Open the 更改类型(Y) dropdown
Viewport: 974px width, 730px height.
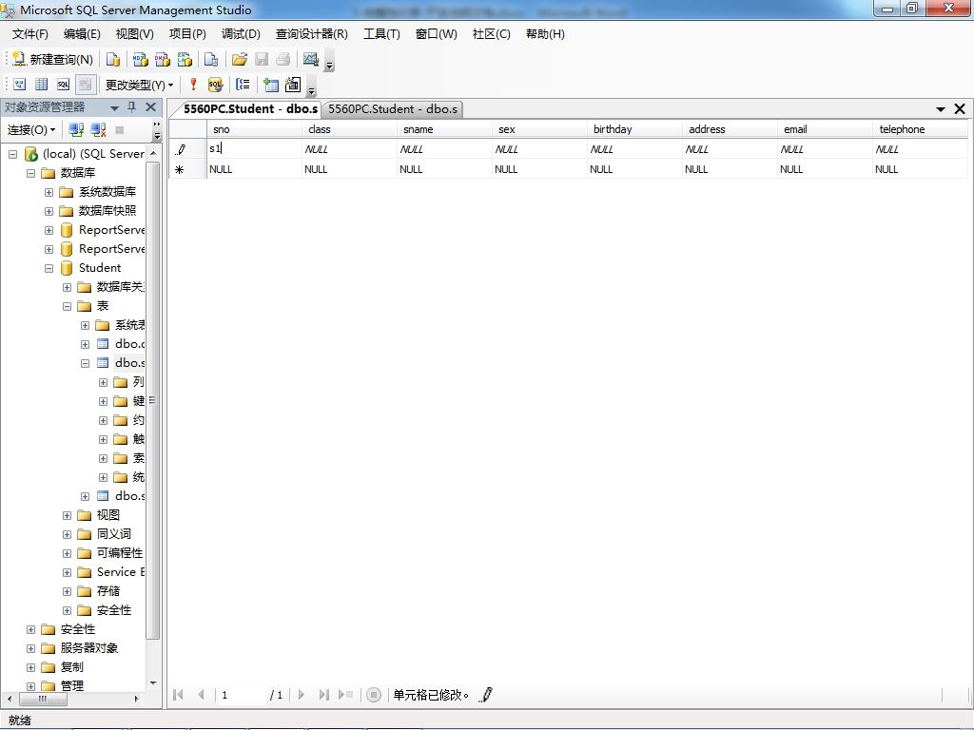pos(139,85)
